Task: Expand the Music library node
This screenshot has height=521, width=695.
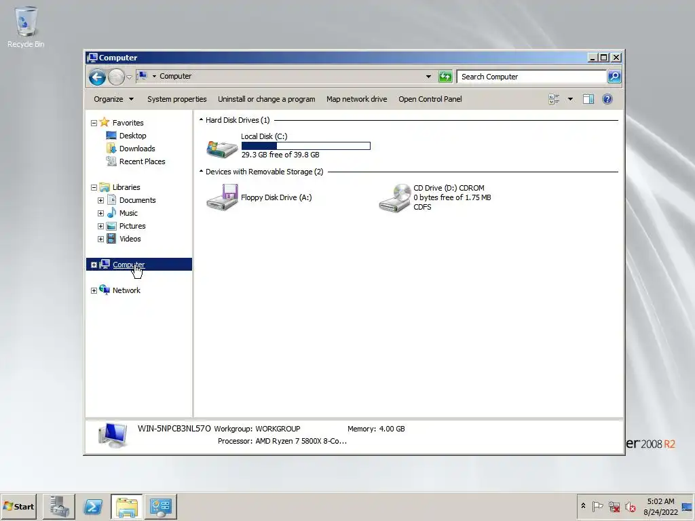Action: click(x=100, y=213)
